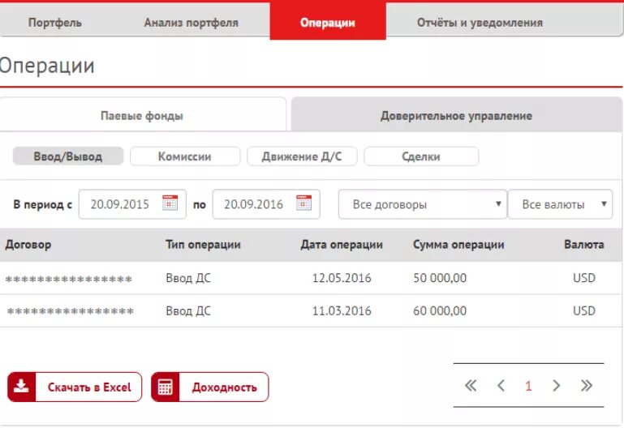Select the Операции tab
Image resolution: width=624 pixels, height=428 pixels.
click(328, 22)
